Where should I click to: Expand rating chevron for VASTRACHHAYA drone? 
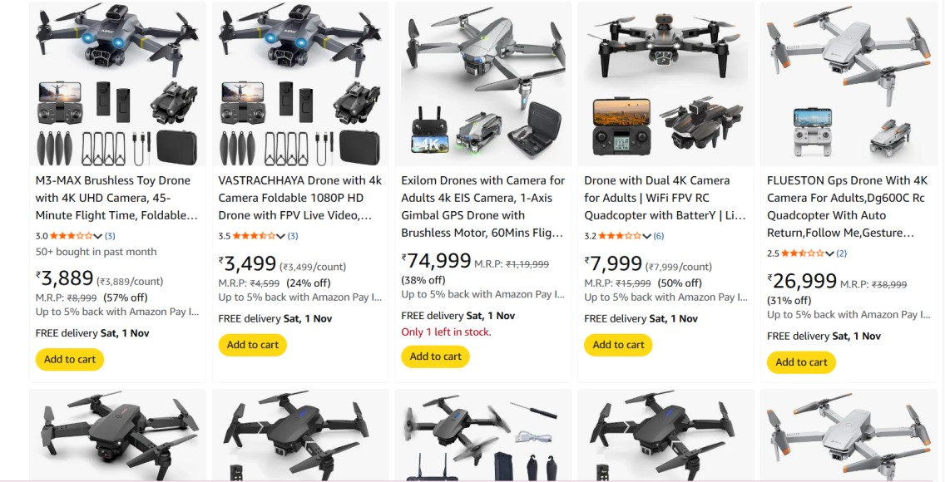point(281,237)
